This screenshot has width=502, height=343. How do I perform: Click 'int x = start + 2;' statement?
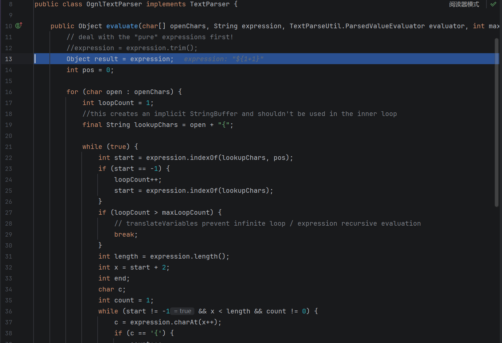point(134,267)
